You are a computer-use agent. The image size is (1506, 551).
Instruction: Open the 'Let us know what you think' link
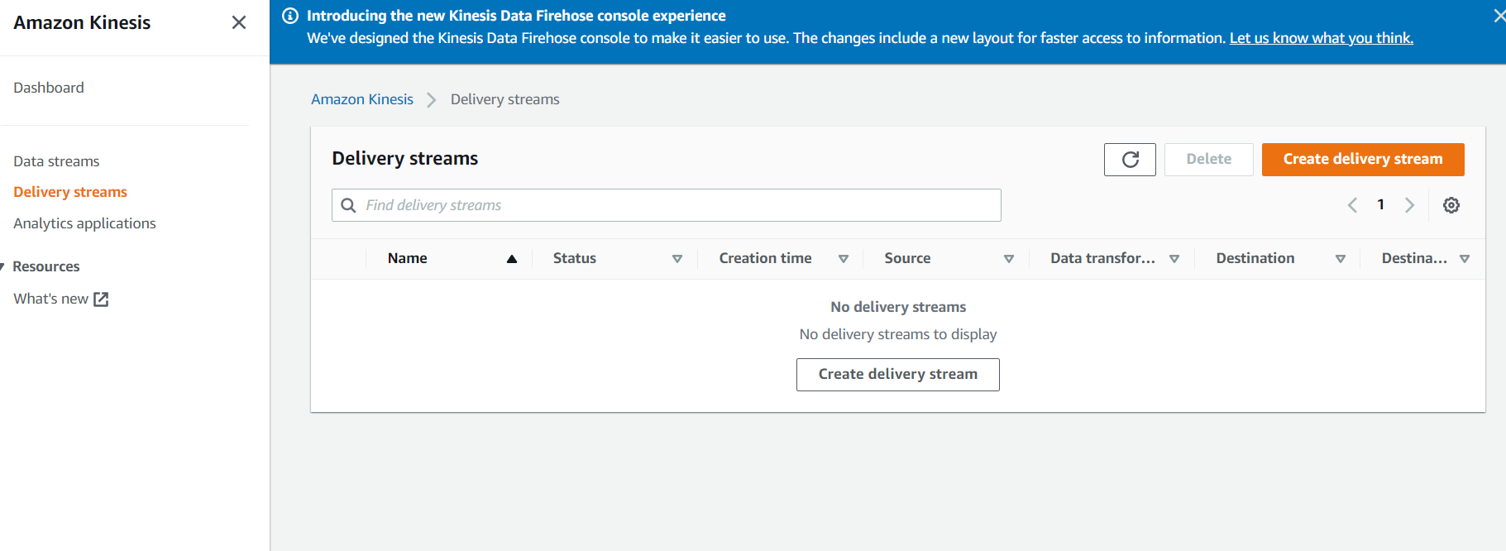(x=1321, y=38)
